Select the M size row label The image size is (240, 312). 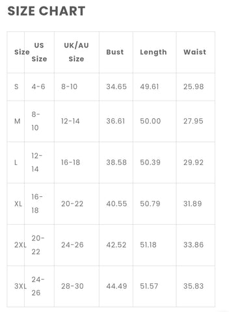(18, 121)
